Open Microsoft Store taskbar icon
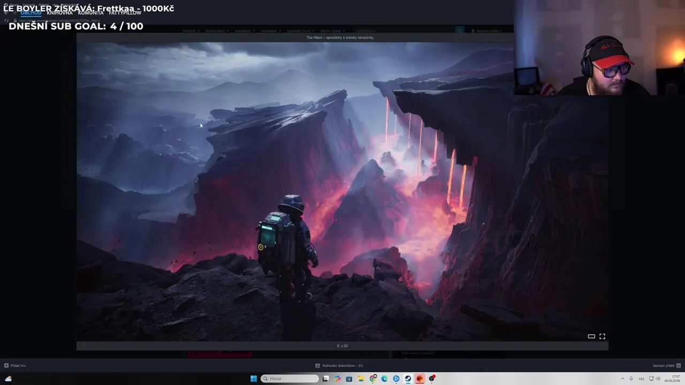Image resolution: width=685 pixels, height=385 pixels. coord(349,379)
